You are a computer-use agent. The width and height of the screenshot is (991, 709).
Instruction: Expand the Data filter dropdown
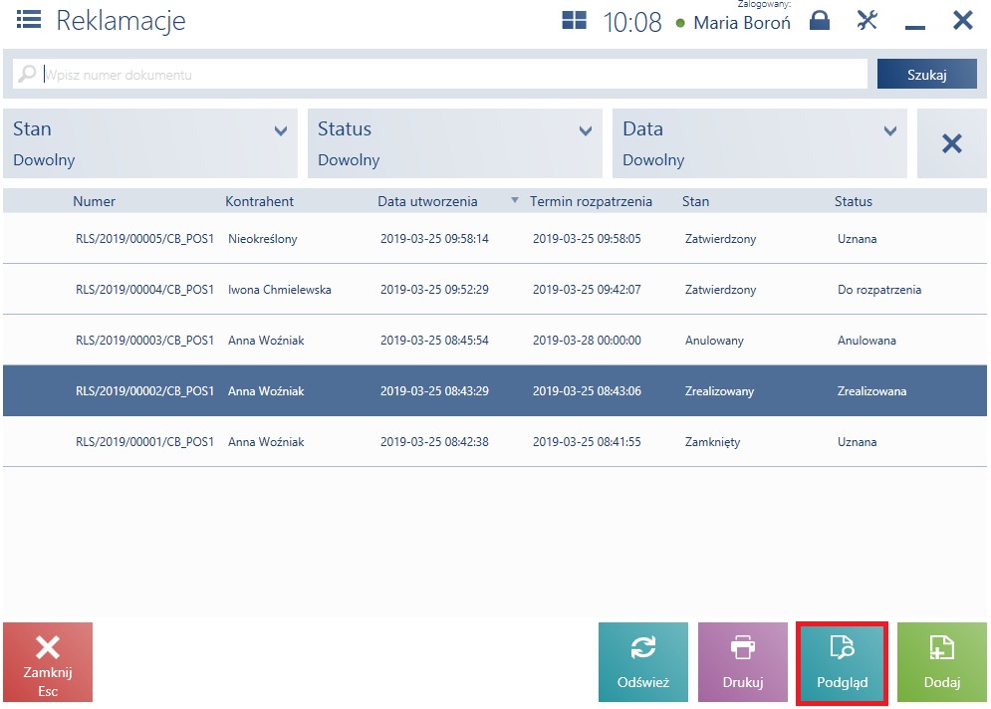760,143
